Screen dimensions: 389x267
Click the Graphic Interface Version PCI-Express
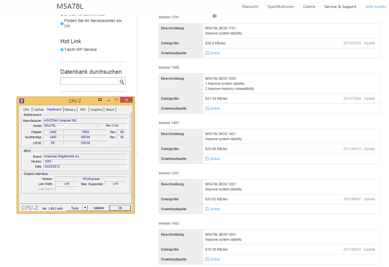point(91,179)
